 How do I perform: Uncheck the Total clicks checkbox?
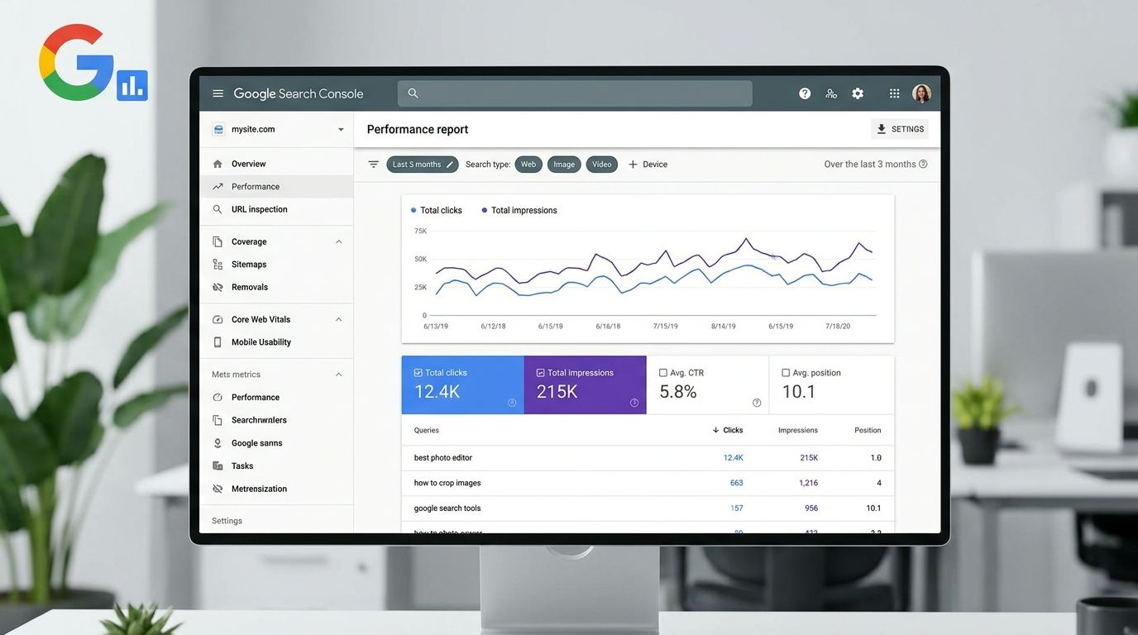tap(418, 373)
